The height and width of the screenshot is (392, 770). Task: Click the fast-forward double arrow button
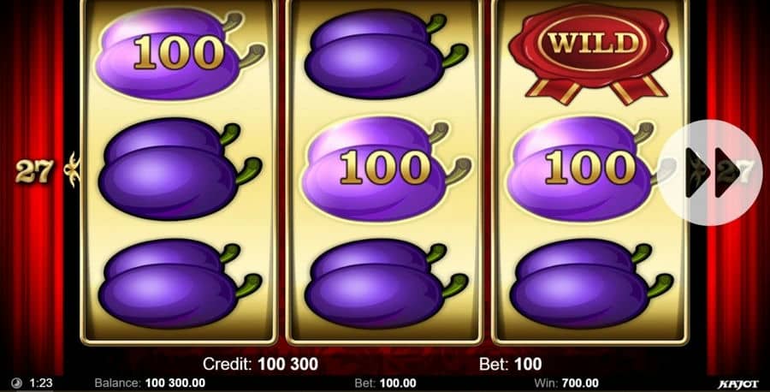(x=710, y=172)
